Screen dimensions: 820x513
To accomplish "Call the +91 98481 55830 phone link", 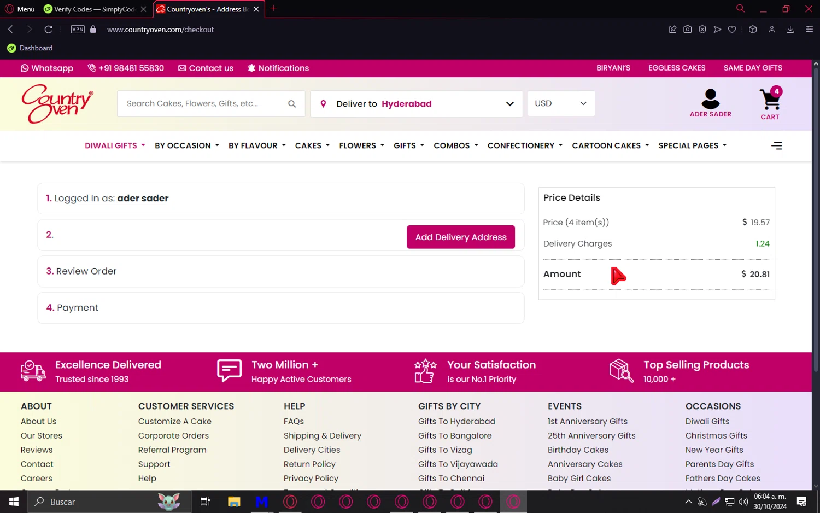I will coord(126,68).
